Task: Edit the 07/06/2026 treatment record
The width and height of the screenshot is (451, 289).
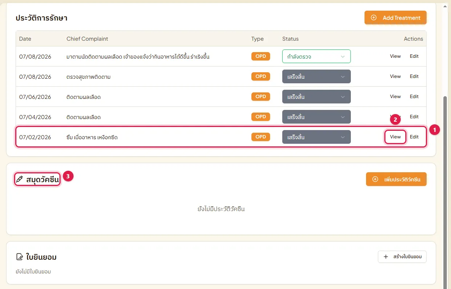Action: [x=414, y=97]
